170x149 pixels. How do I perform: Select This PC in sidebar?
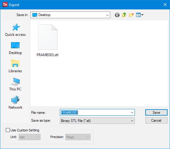coord(15,84)
